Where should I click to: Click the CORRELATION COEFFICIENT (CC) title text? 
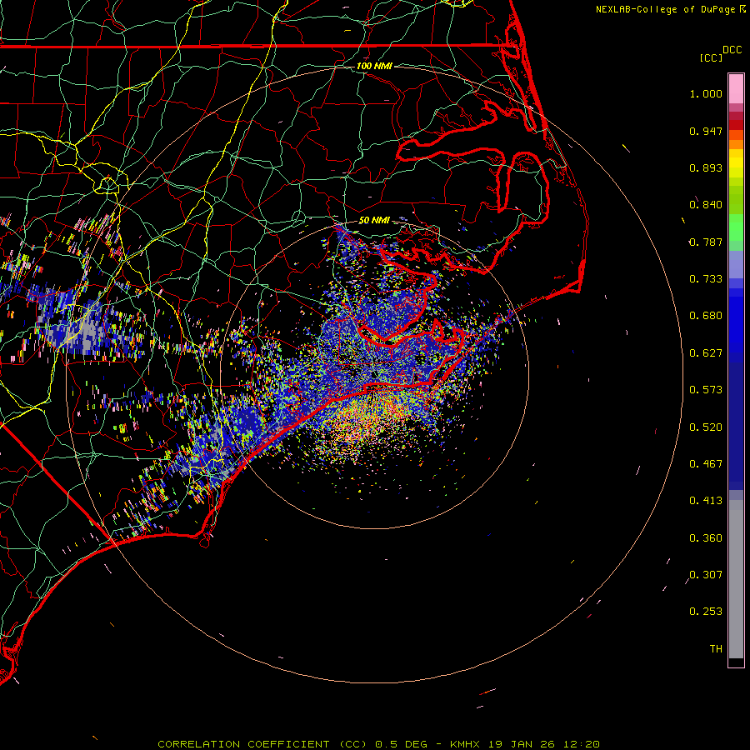pyautogui.click(x=262, y=744)
